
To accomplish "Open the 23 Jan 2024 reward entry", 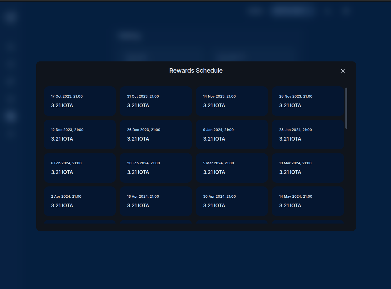I will (308, 135).
